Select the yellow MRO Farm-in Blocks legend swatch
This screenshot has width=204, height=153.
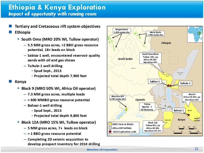pos(110,124)
